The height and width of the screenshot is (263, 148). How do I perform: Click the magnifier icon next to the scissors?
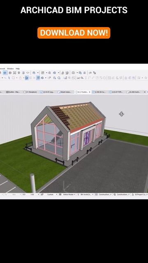click(x=82, y=78)
